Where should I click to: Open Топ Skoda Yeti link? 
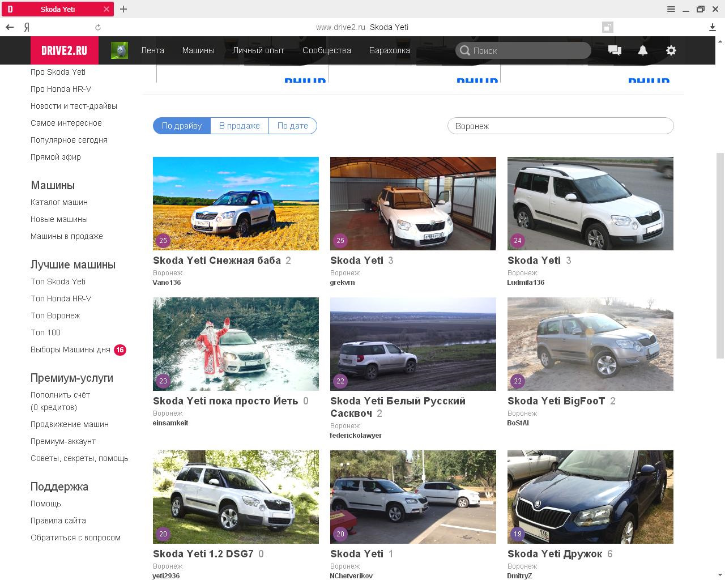58,282
